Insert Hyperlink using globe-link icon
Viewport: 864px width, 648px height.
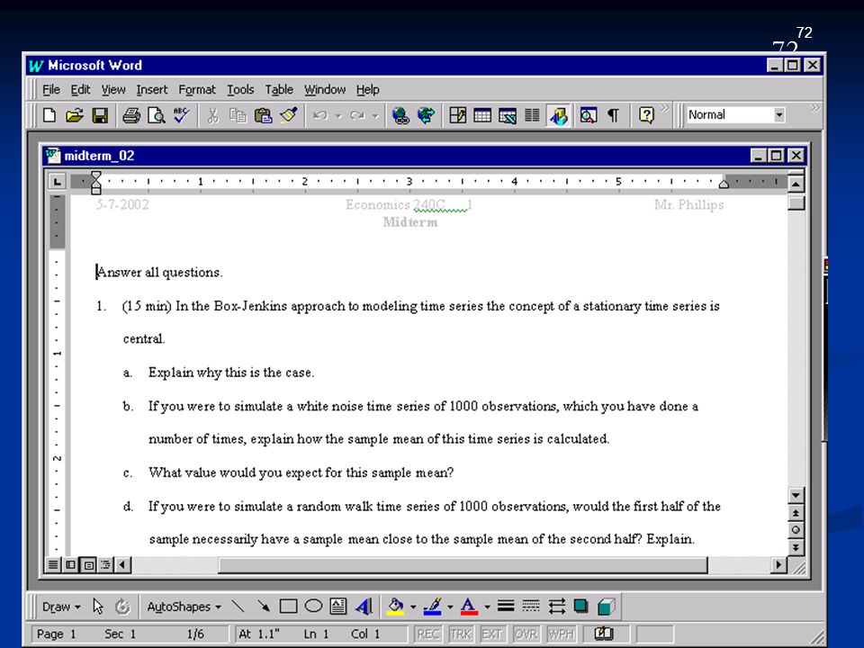point(400,115)
